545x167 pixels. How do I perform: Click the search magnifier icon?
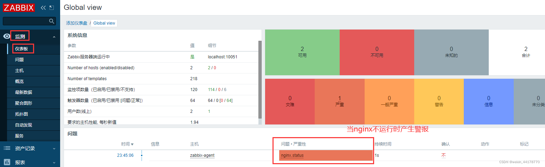(52, 21)
